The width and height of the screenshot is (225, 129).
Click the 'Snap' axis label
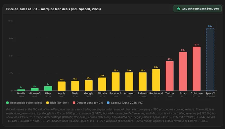183,93
